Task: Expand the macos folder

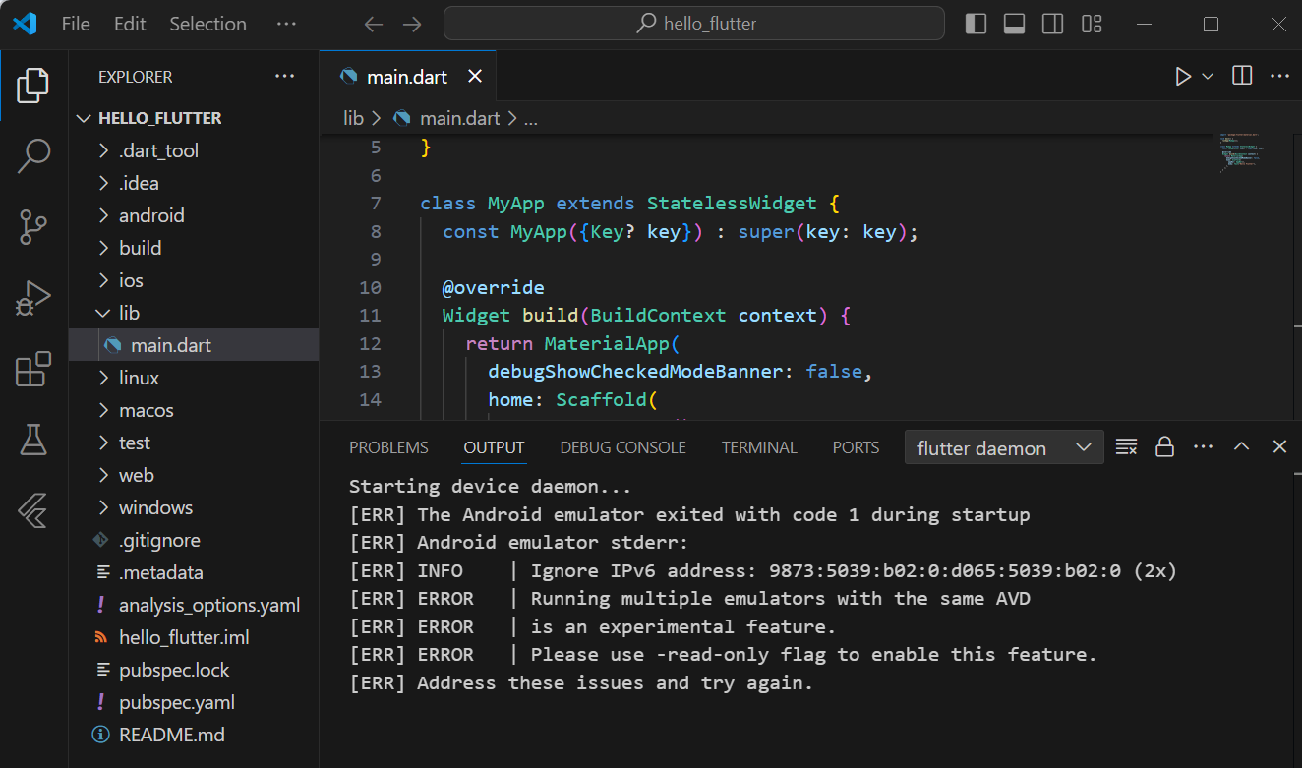Action: [194, 410]
